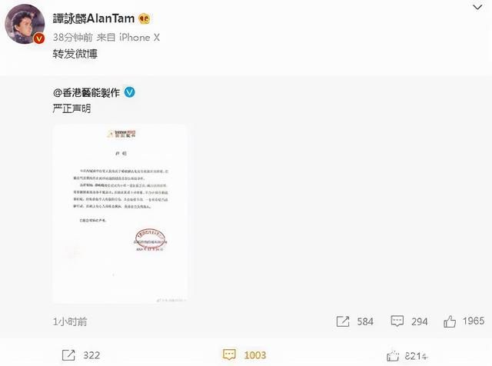Click the 38分钟前 timestamp
This screenshot has height=366, width=492.
point(72,38)
